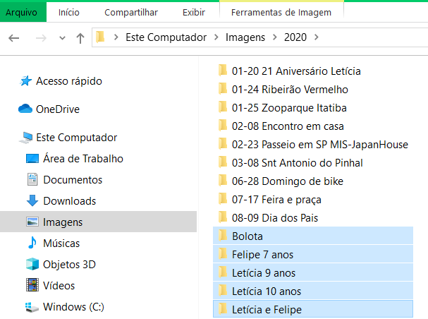Expand chevron before Este Computador in path
This screenshot has height=319, width=428.
pos(116,37)
